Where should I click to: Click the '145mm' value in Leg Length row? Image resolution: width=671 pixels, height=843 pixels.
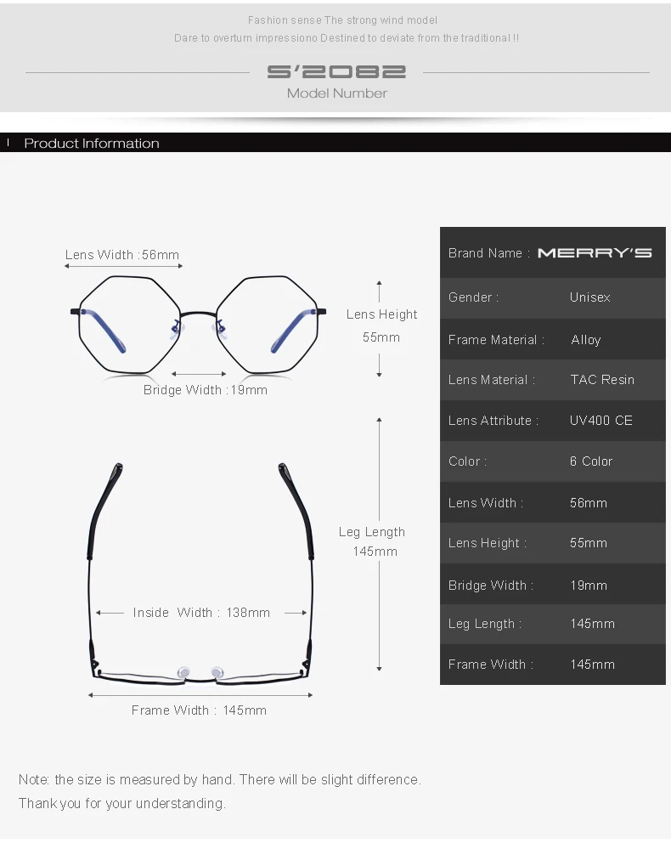click(593, 624)
